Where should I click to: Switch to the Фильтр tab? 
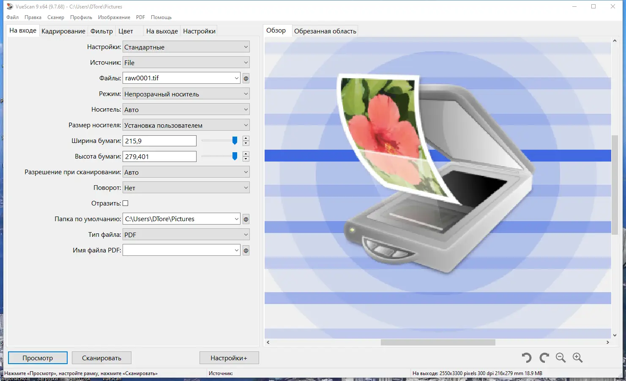pos(101,31)
